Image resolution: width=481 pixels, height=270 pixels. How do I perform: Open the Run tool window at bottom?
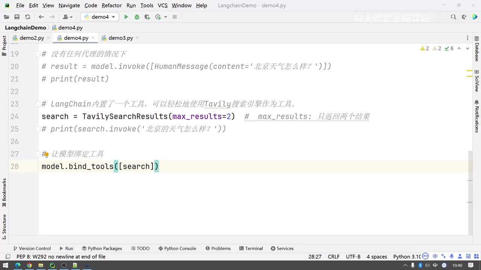pos(66,248)
